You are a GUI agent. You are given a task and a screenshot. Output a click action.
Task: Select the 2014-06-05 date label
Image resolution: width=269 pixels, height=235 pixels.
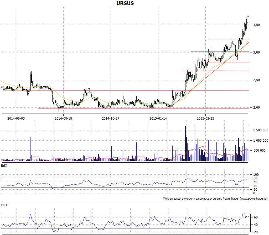pos(16,118)
